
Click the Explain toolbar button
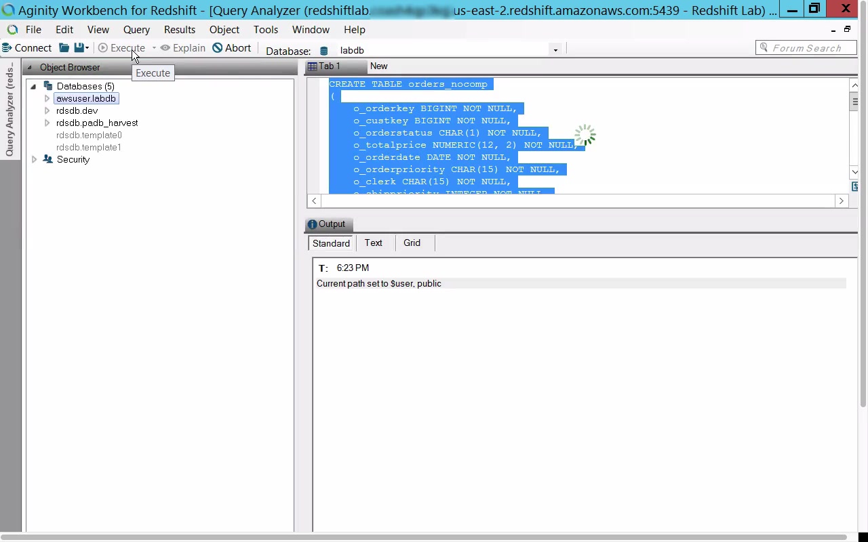tap(183, 48)
